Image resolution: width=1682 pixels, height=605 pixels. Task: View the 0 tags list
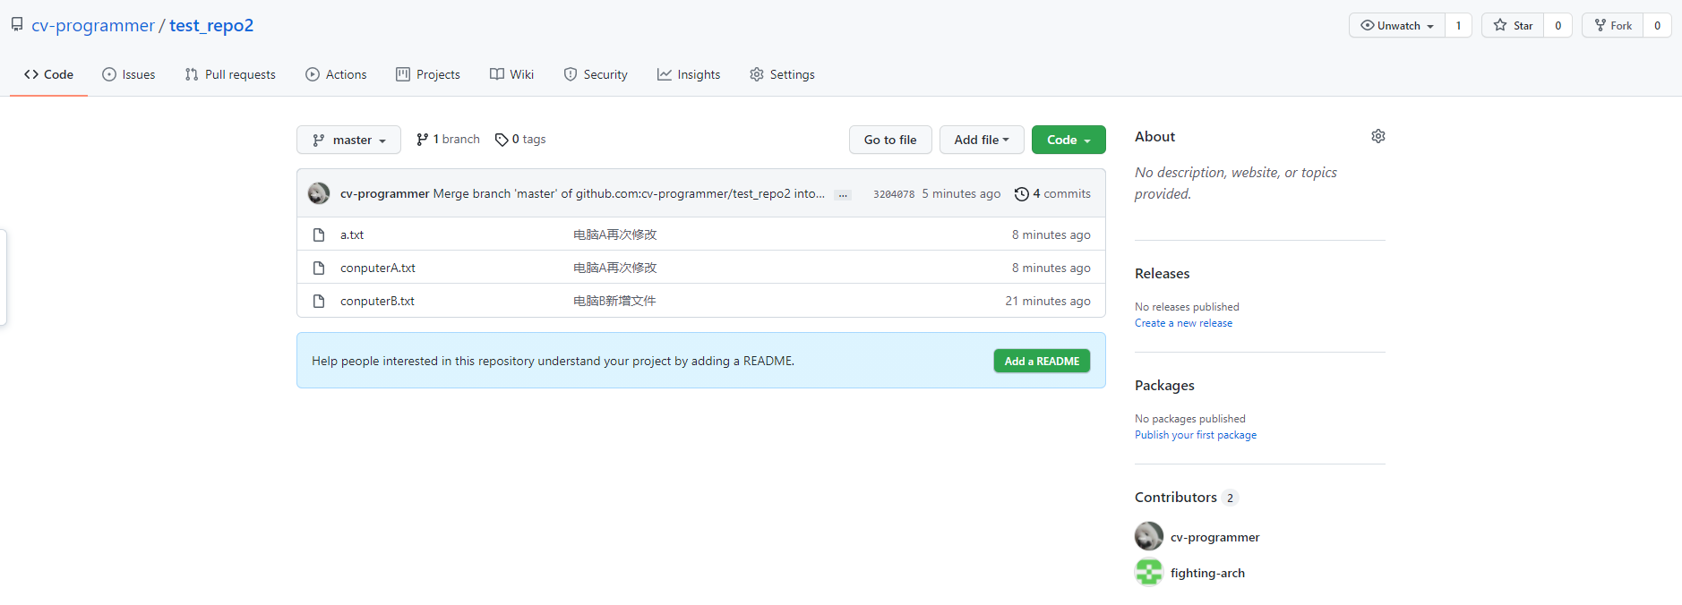520,140
